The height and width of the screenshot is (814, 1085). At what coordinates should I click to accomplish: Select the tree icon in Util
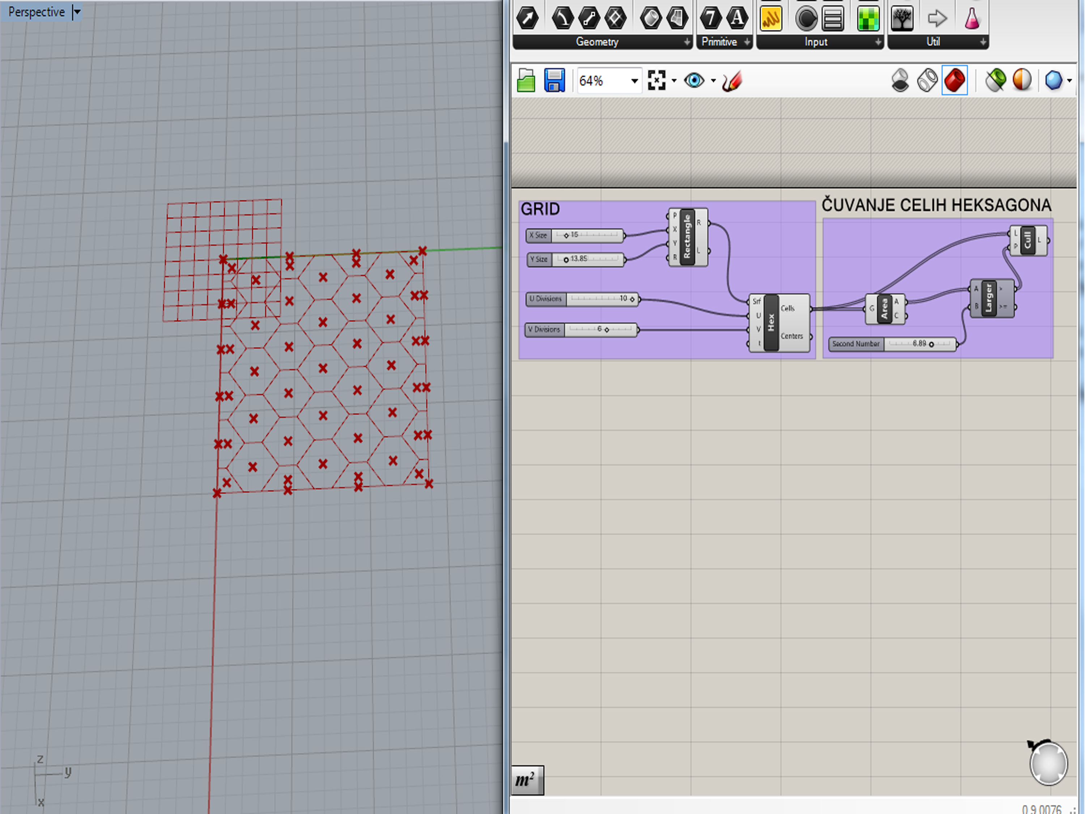[902, 18]
